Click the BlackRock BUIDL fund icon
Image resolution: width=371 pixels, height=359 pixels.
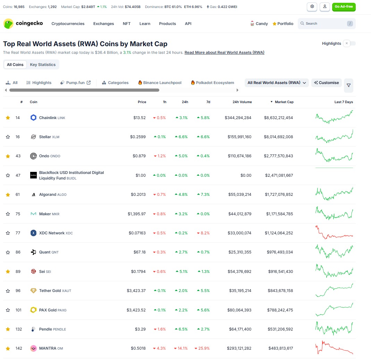[33, 175]
